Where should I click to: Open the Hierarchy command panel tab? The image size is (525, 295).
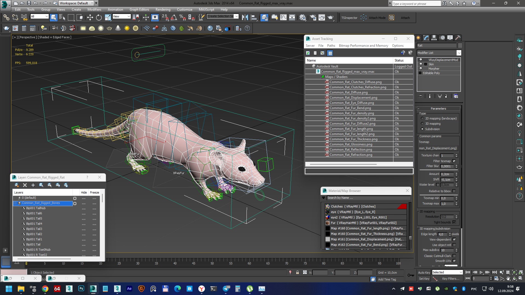point(434,38)
